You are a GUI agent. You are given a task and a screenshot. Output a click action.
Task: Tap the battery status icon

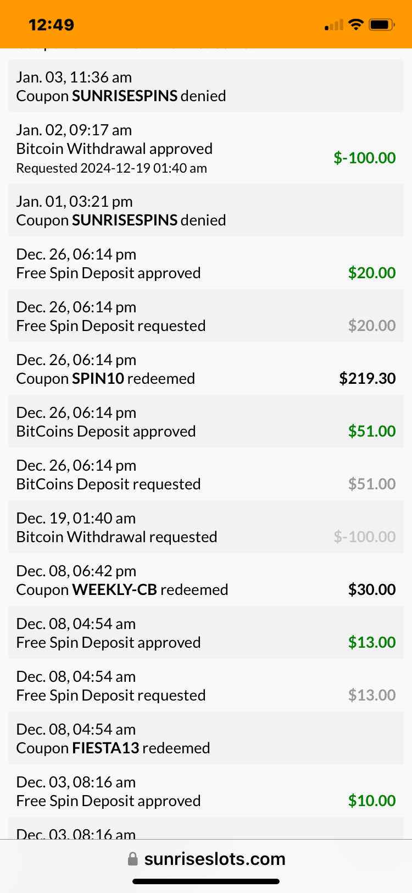click(x=381, y=24)
